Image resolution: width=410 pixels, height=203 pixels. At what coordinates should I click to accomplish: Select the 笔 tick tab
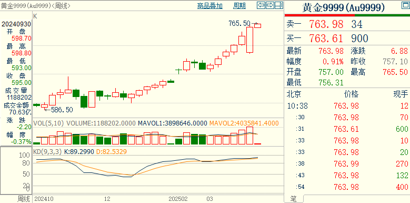(x=294, y=199)
